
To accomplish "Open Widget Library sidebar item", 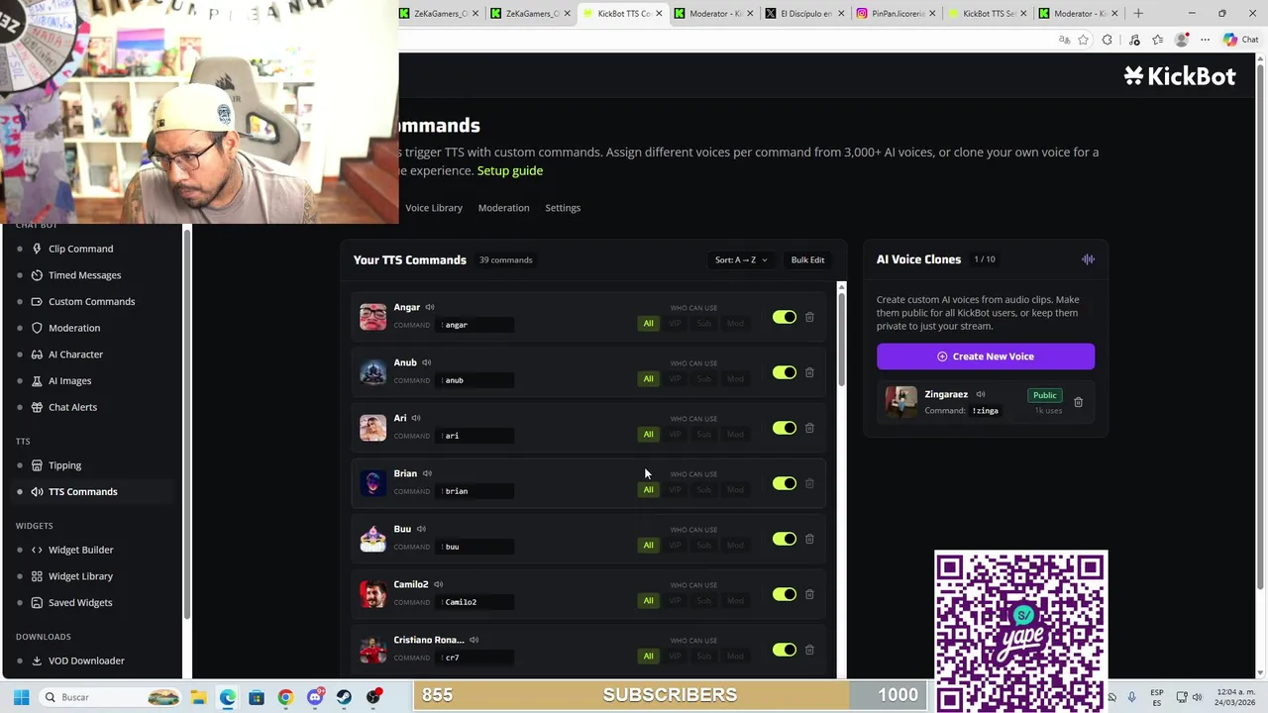I will click(80, 576).
